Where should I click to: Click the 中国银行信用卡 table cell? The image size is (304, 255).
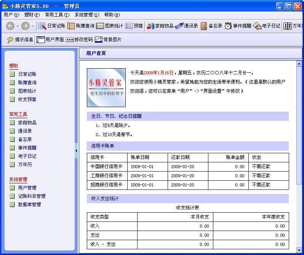[107, 167]
